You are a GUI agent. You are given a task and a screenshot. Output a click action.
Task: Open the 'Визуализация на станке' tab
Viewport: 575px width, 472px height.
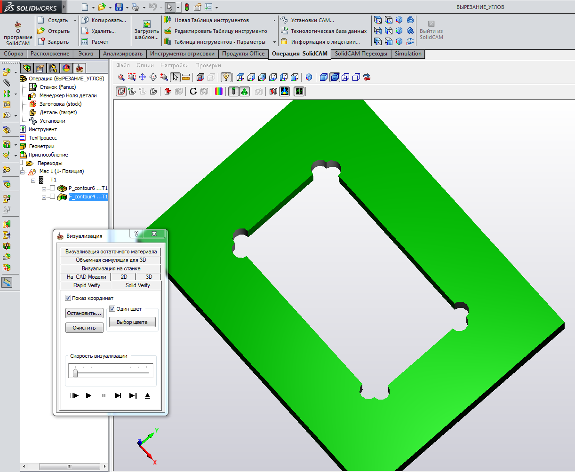coord(111,268)
